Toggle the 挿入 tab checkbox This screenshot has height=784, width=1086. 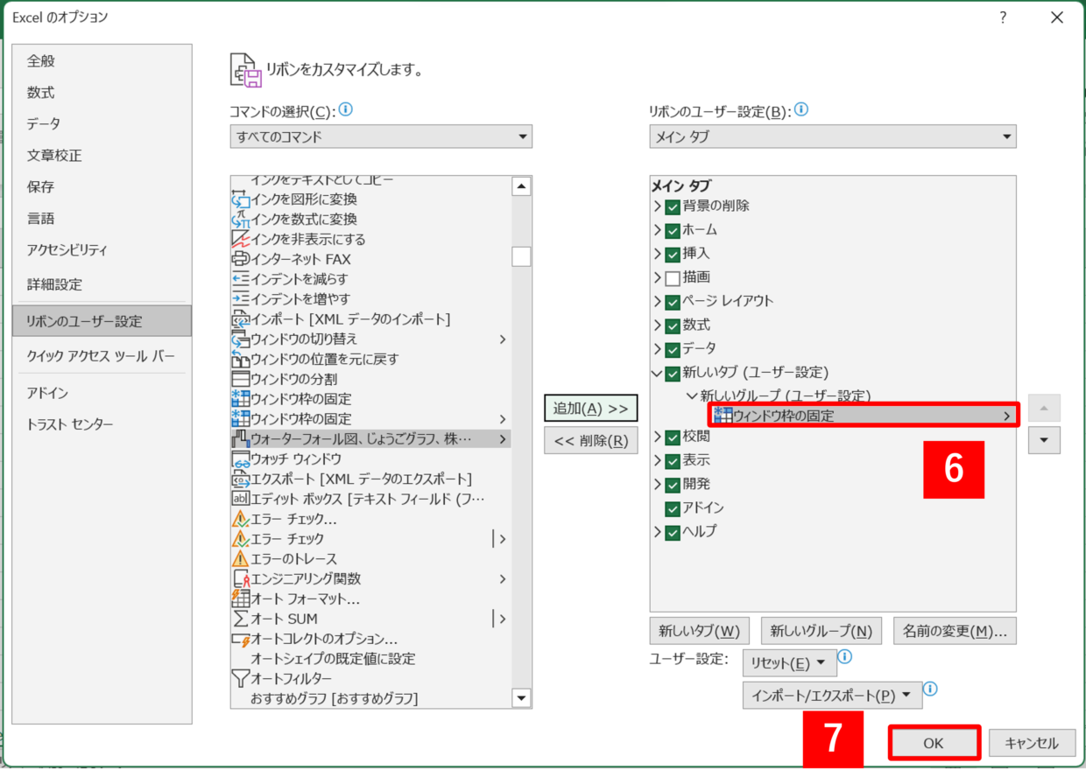[673, 255]
